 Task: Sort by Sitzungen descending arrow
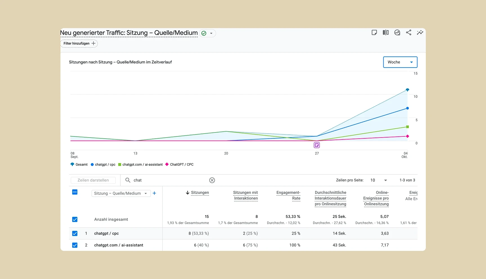click(x=188, y=193)
